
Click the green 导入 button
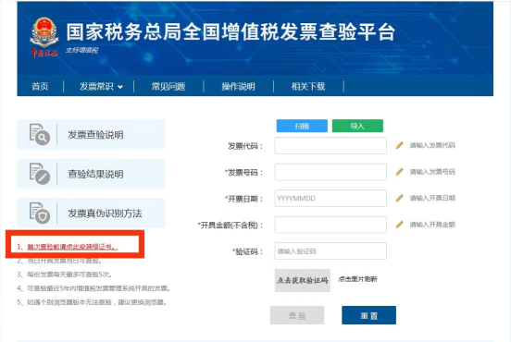pyautogui.click(x=357, y=126)
